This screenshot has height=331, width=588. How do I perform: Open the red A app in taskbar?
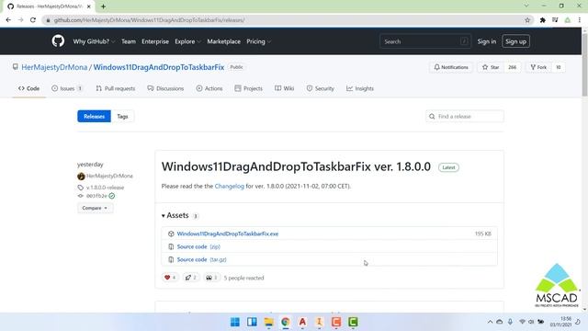coord(302,322)
